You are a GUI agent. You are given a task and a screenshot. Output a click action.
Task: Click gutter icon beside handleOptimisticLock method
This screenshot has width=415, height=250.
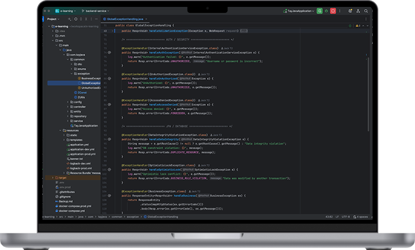coord(109,170)
